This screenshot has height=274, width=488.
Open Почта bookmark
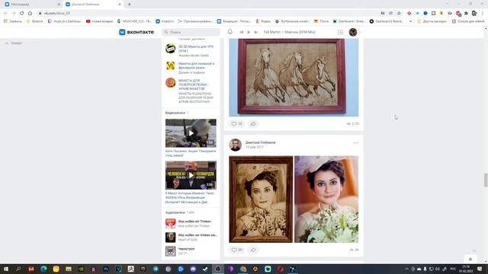coord(322,21)
